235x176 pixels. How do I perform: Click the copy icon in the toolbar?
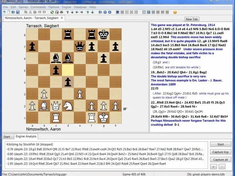tap(26, 12)
